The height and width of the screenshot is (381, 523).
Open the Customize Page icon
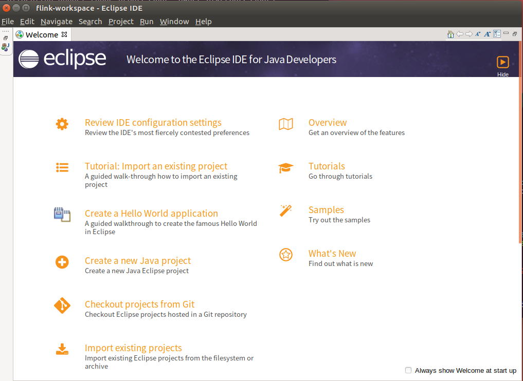tap(496, 34)
